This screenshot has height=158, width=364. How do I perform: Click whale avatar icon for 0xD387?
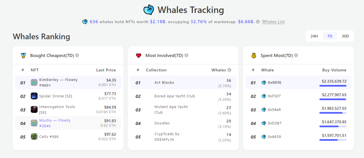click(264, 123)
